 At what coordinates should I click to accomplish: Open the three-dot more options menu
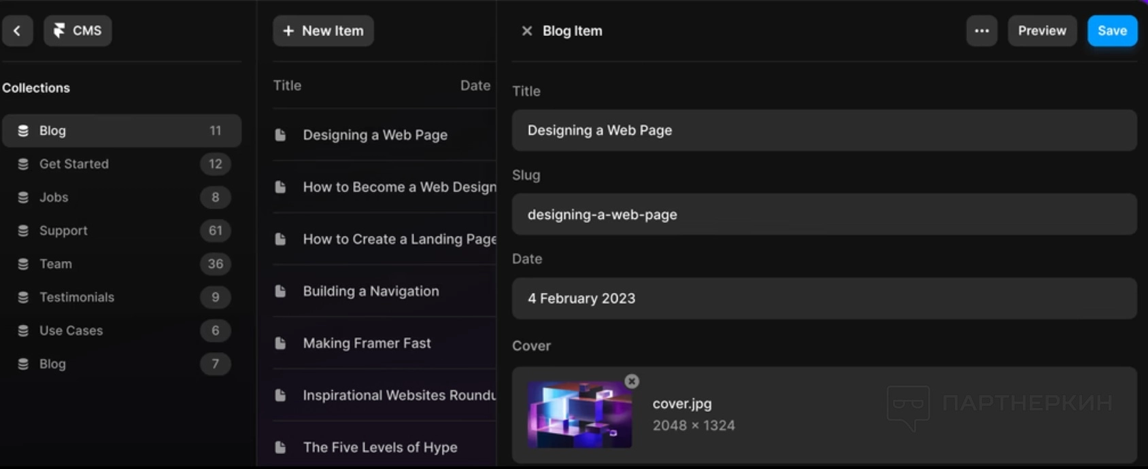(x=981, y=31)
